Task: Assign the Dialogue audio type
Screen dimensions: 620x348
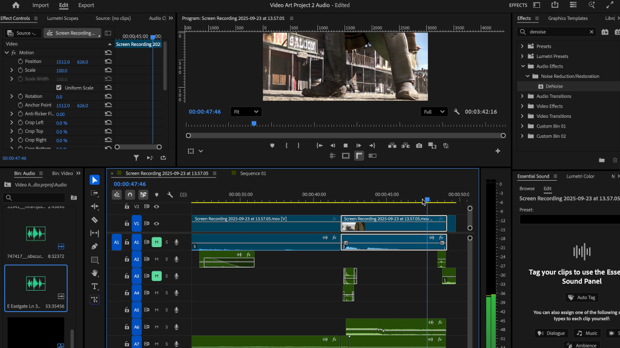Action: [x=551, y=333]
